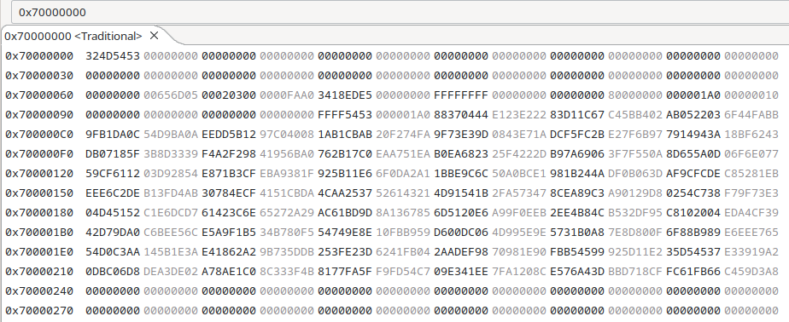
Task: Select the FBB54599 value
Action: [577, 251]
